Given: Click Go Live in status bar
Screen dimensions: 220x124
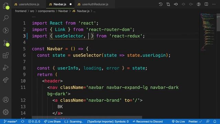Looking at the screenshot, I should tap(178, 122).
